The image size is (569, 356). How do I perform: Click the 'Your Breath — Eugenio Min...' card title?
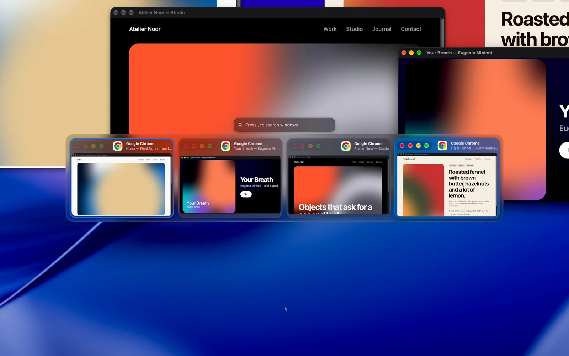(x=257, y=149)
